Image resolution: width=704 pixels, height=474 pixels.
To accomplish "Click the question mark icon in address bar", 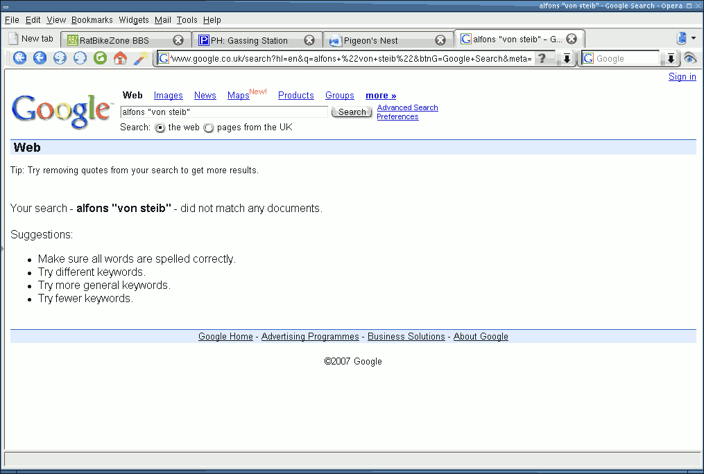I will [543, 58].
